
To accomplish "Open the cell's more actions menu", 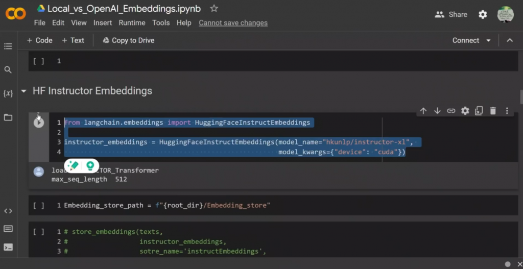I will tap(507, 111).
